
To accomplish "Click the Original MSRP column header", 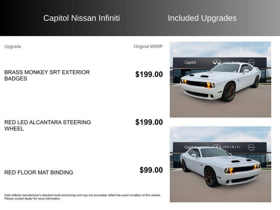I will pos(148,47).
